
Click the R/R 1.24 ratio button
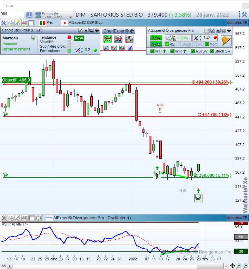tap(205, 38)
